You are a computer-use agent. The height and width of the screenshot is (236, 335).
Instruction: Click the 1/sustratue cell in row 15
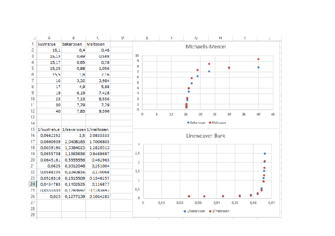(49, 129)
